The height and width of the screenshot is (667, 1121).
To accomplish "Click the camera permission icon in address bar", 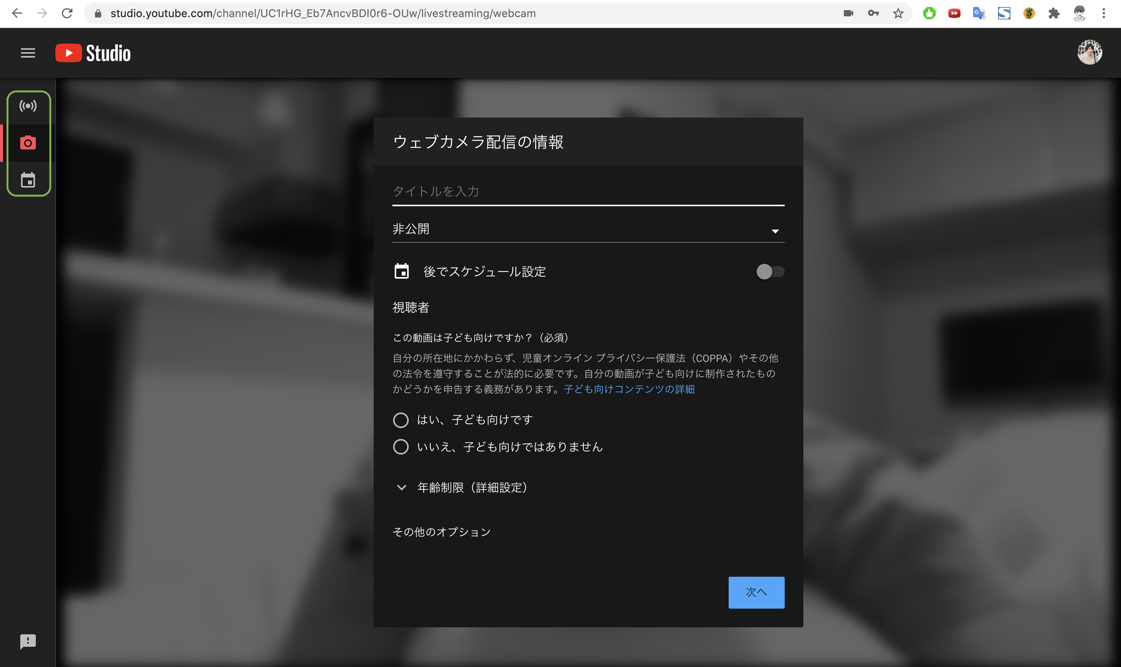I will coord(848,14).
